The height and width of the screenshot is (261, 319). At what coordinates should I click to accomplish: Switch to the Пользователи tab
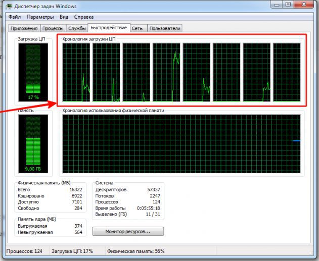pos(165,28)
